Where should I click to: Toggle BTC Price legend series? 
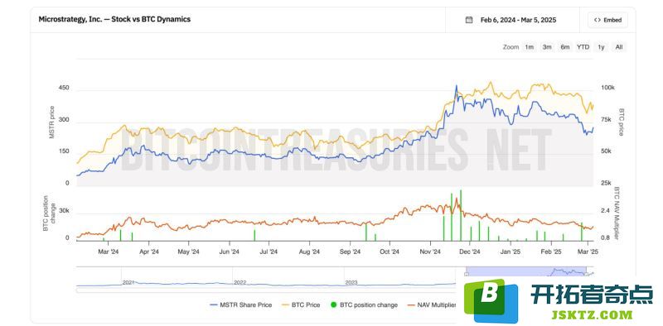click(300, 304)
